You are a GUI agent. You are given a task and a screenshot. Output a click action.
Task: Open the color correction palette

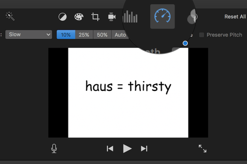click(79, 17)
